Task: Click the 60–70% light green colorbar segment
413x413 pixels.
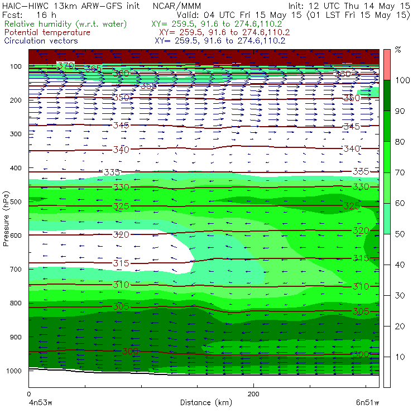Action: click(387, 188)
